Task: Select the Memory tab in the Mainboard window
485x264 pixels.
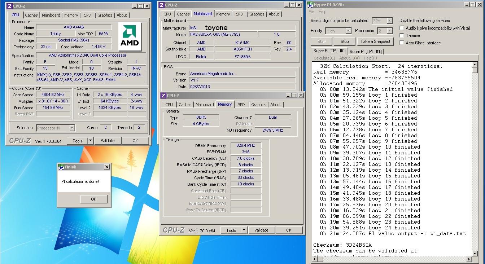Action: tap(223, 14)
